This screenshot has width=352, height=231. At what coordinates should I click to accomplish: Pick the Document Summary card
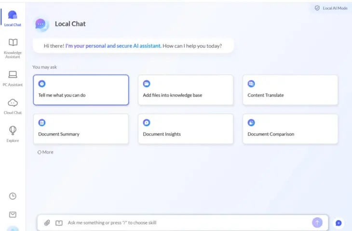coord(81,129)
